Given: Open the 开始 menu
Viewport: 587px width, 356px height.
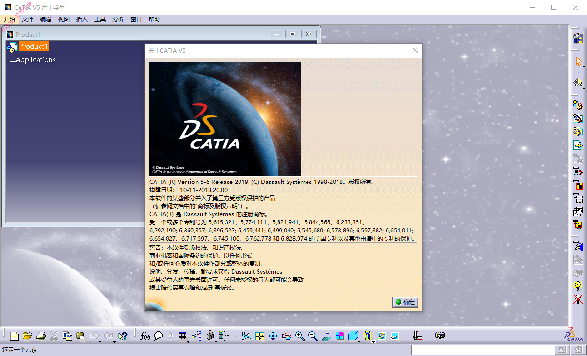Looking at the screenshot, I should coord(10,19).
